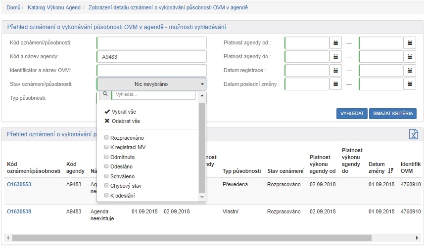Viewport: 425px width, 246px height.
Task: Enable the Schváleno status option
Action: click(106, 176)
